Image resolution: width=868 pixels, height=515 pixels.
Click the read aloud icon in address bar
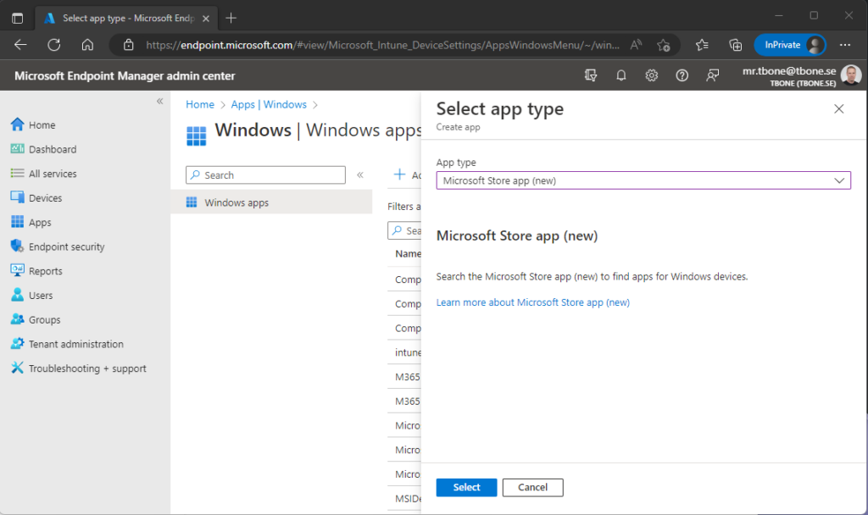636,45
